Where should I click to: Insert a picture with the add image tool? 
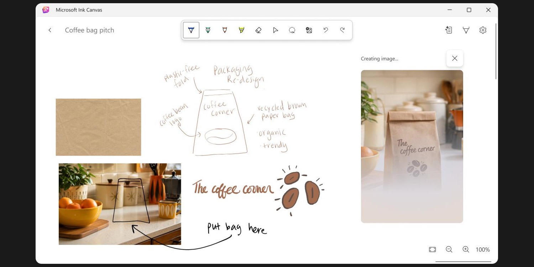pos(309,30)
